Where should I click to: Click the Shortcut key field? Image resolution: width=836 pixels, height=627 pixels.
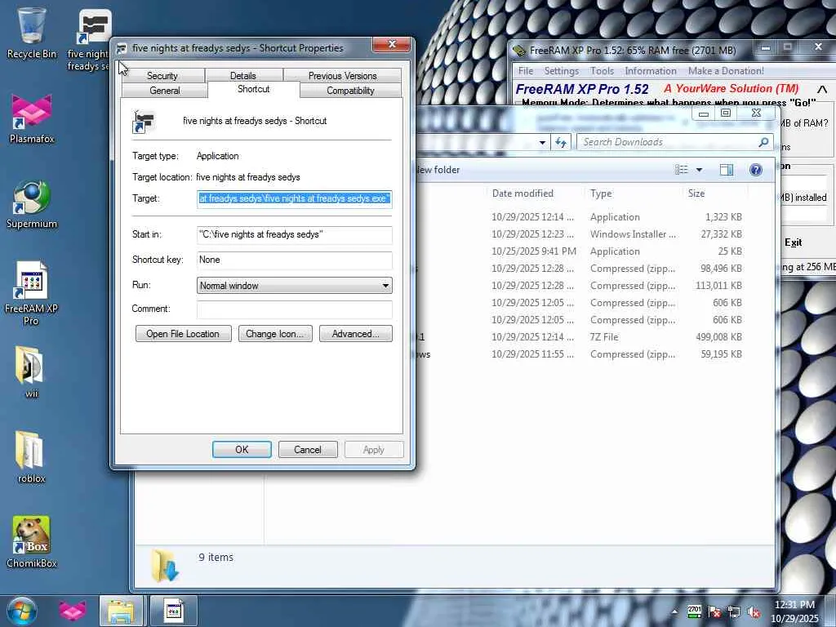pyautogui.click(x=294, y=260)
